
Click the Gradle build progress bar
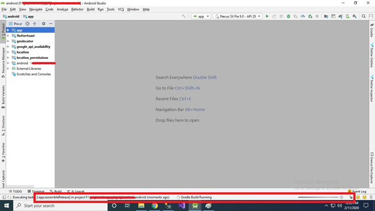(x=318, y=197)
